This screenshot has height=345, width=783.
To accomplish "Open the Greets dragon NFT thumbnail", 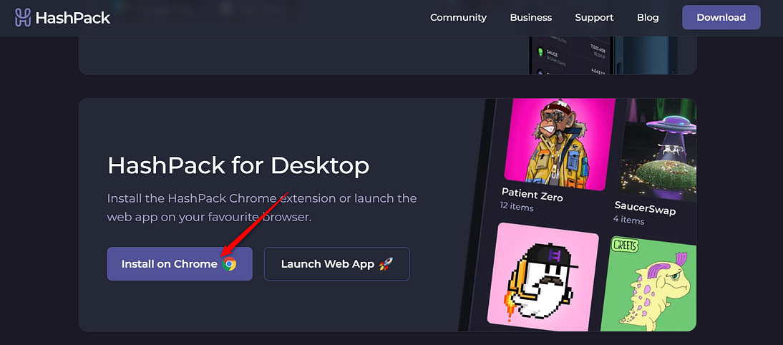I will [x=648, y=283].
